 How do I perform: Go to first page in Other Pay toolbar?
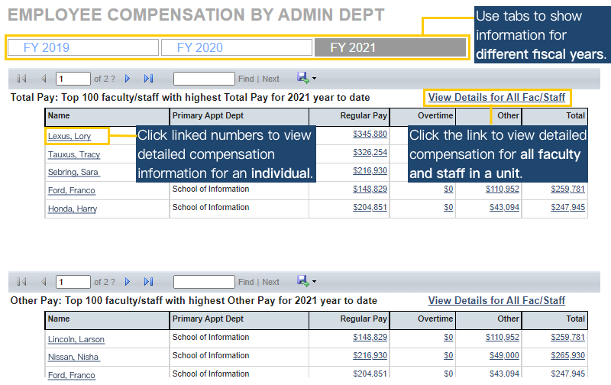point(22,282)
